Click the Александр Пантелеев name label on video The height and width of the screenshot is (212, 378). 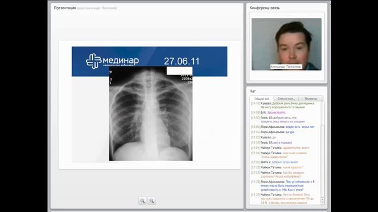286,67
